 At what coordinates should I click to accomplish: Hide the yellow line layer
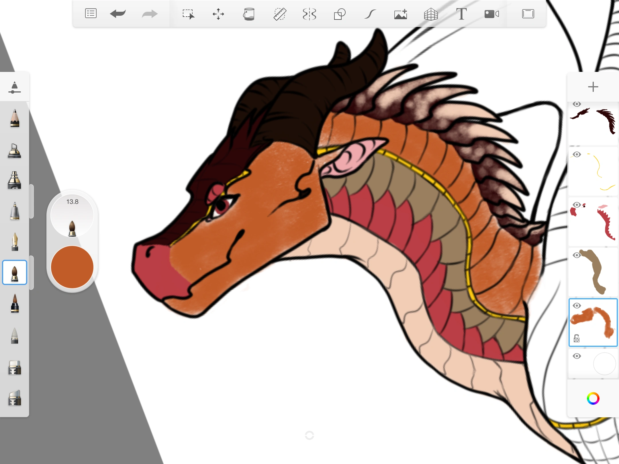click(x=577, y=155)
